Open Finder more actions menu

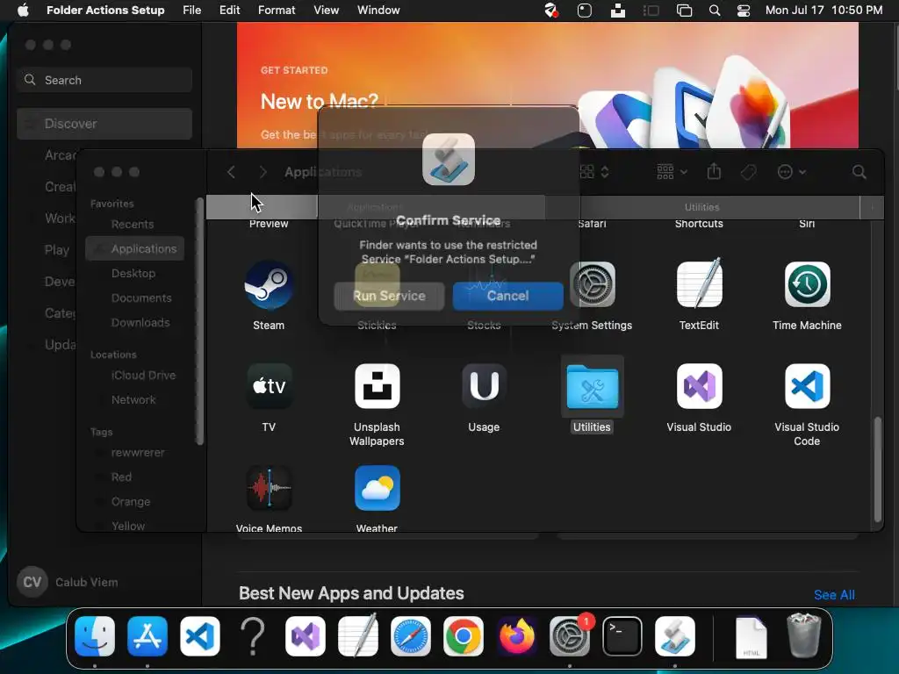pos(791,172)
